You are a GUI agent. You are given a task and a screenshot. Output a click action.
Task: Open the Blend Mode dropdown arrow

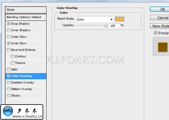(111, 20)
